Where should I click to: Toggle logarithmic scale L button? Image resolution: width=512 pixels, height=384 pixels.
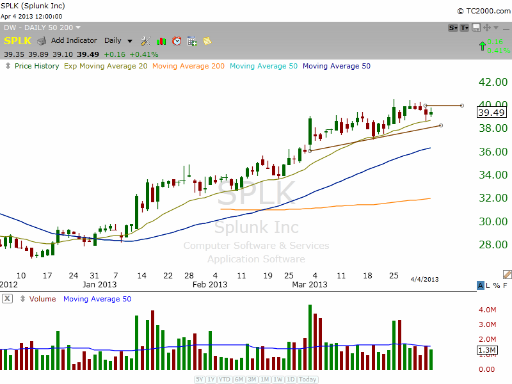pyautogui.click(x=488, y=285)
